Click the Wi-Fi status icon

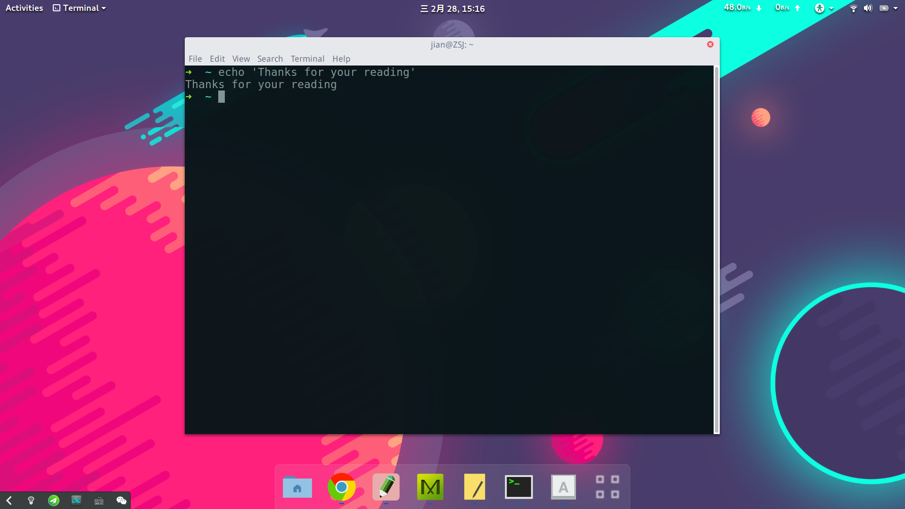[853, 8]
